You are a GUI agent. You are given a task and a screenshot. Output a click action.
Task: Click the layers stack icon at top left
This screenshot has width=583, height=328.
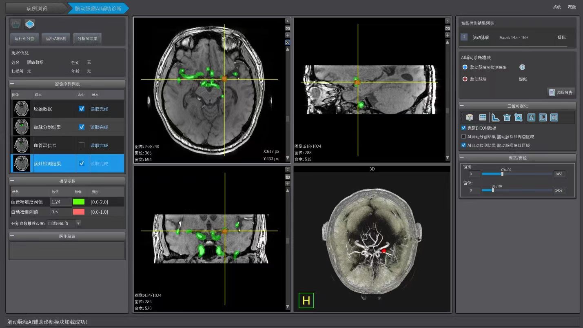[x=29, y=24]
